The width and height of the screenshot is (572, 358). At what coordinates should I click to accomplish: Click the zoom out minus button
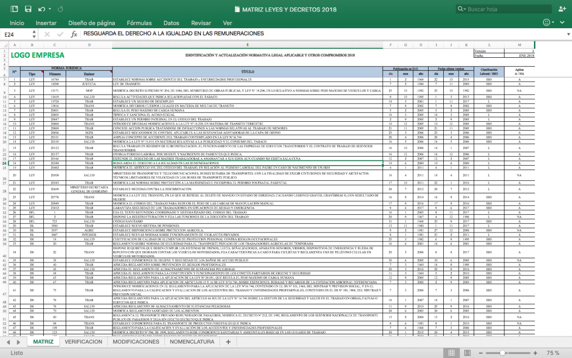[x=480, y=353]
